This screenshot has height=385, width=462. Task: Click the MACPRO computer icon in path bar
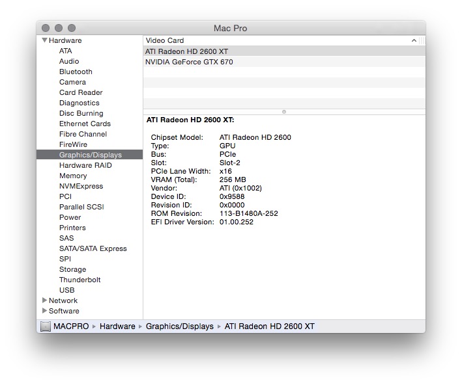click(x=46, y=326)
